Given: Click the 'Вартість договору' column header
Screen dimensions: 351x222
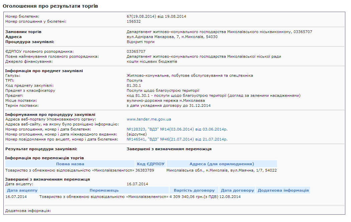Looking at the screenshot, I should [x=194, y=190].
